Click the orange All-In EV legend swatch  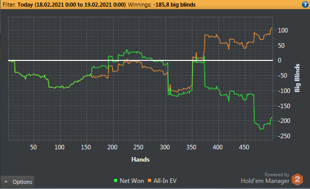(x=150, y=180)
